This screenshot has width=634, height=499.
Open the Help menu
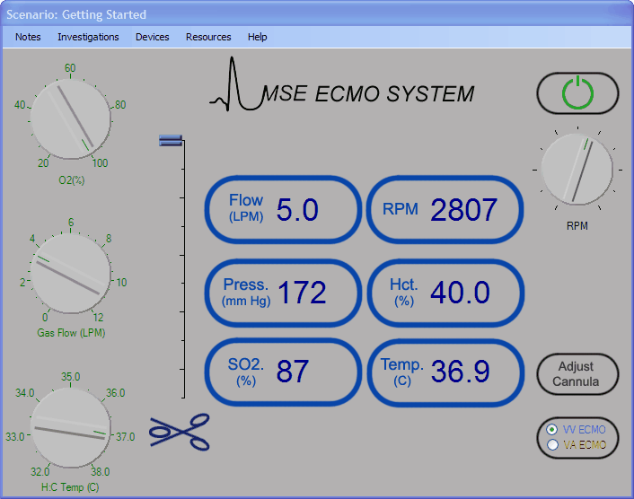pyautogui.click(x=257, y=37)
